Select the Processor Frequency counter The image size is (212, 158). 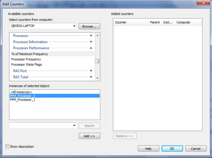click(x=26, y=59)
